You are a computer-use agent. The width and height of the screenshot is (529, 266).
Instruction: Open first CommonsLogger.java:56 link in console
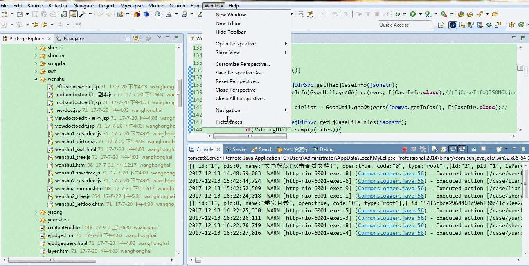coord(391,173)
